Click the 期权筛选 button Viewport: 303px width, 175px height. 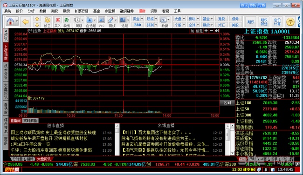264,22
